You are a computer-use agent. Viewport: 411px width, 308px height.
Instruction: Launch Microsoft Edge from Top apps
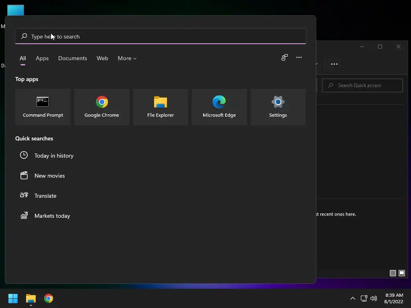coord(219,107)
